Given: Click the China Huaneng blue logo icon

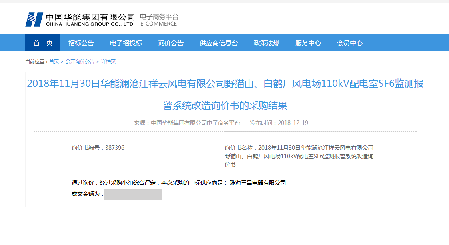Looking at the screenshot, I should point(34,20).
